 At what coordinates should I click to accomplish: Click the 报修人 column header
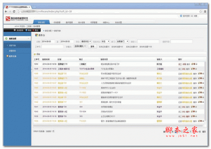tap(159, 59)
